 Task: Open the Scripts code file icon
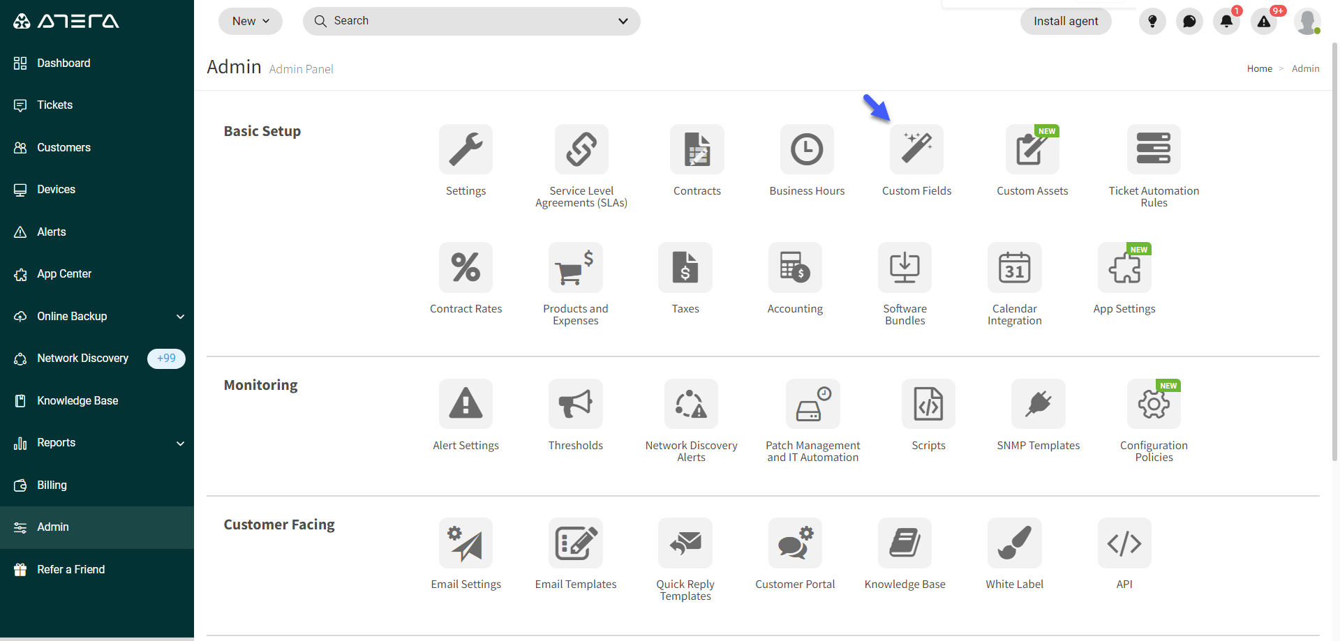[928, 404]
